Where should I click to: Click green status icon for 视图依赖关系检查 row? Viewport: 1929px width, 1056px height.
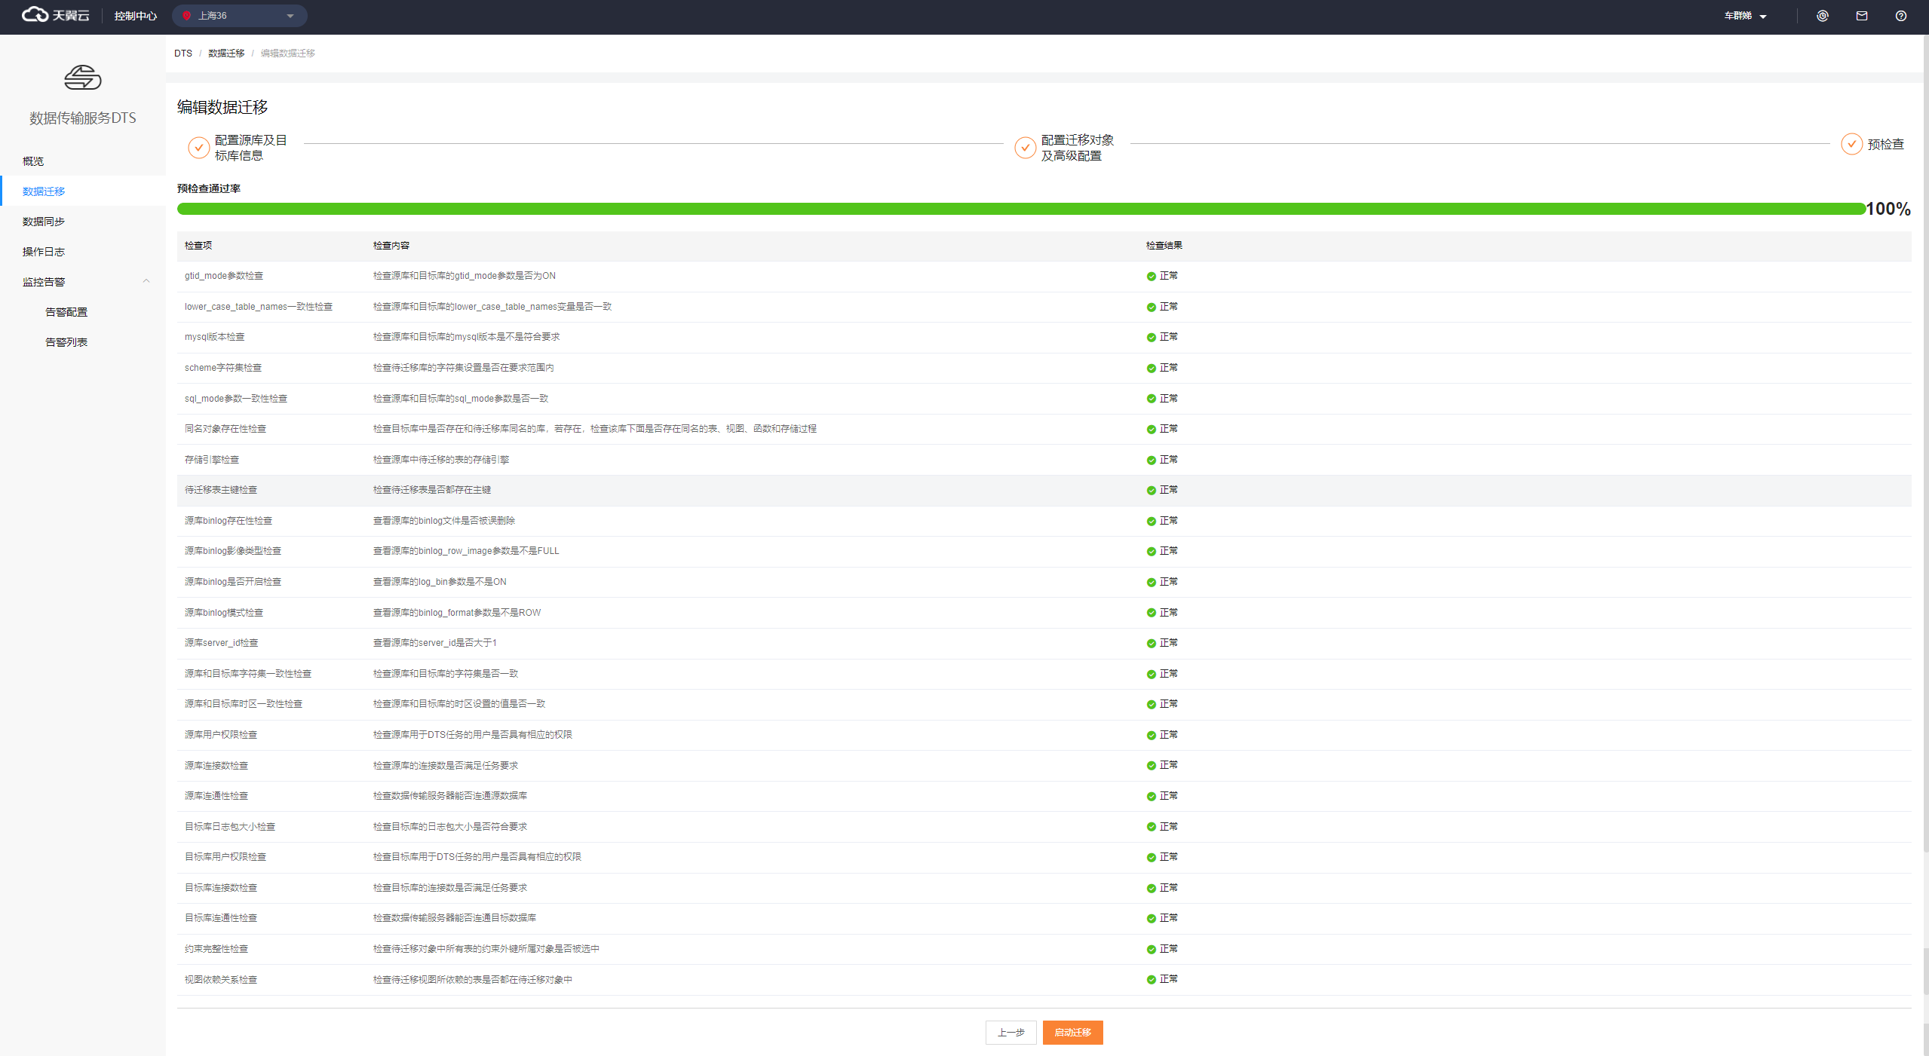[1151, 980]
